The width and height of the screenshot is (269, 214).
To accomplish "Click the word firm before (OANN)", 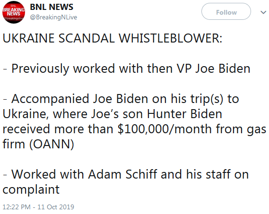I will 14,144.
